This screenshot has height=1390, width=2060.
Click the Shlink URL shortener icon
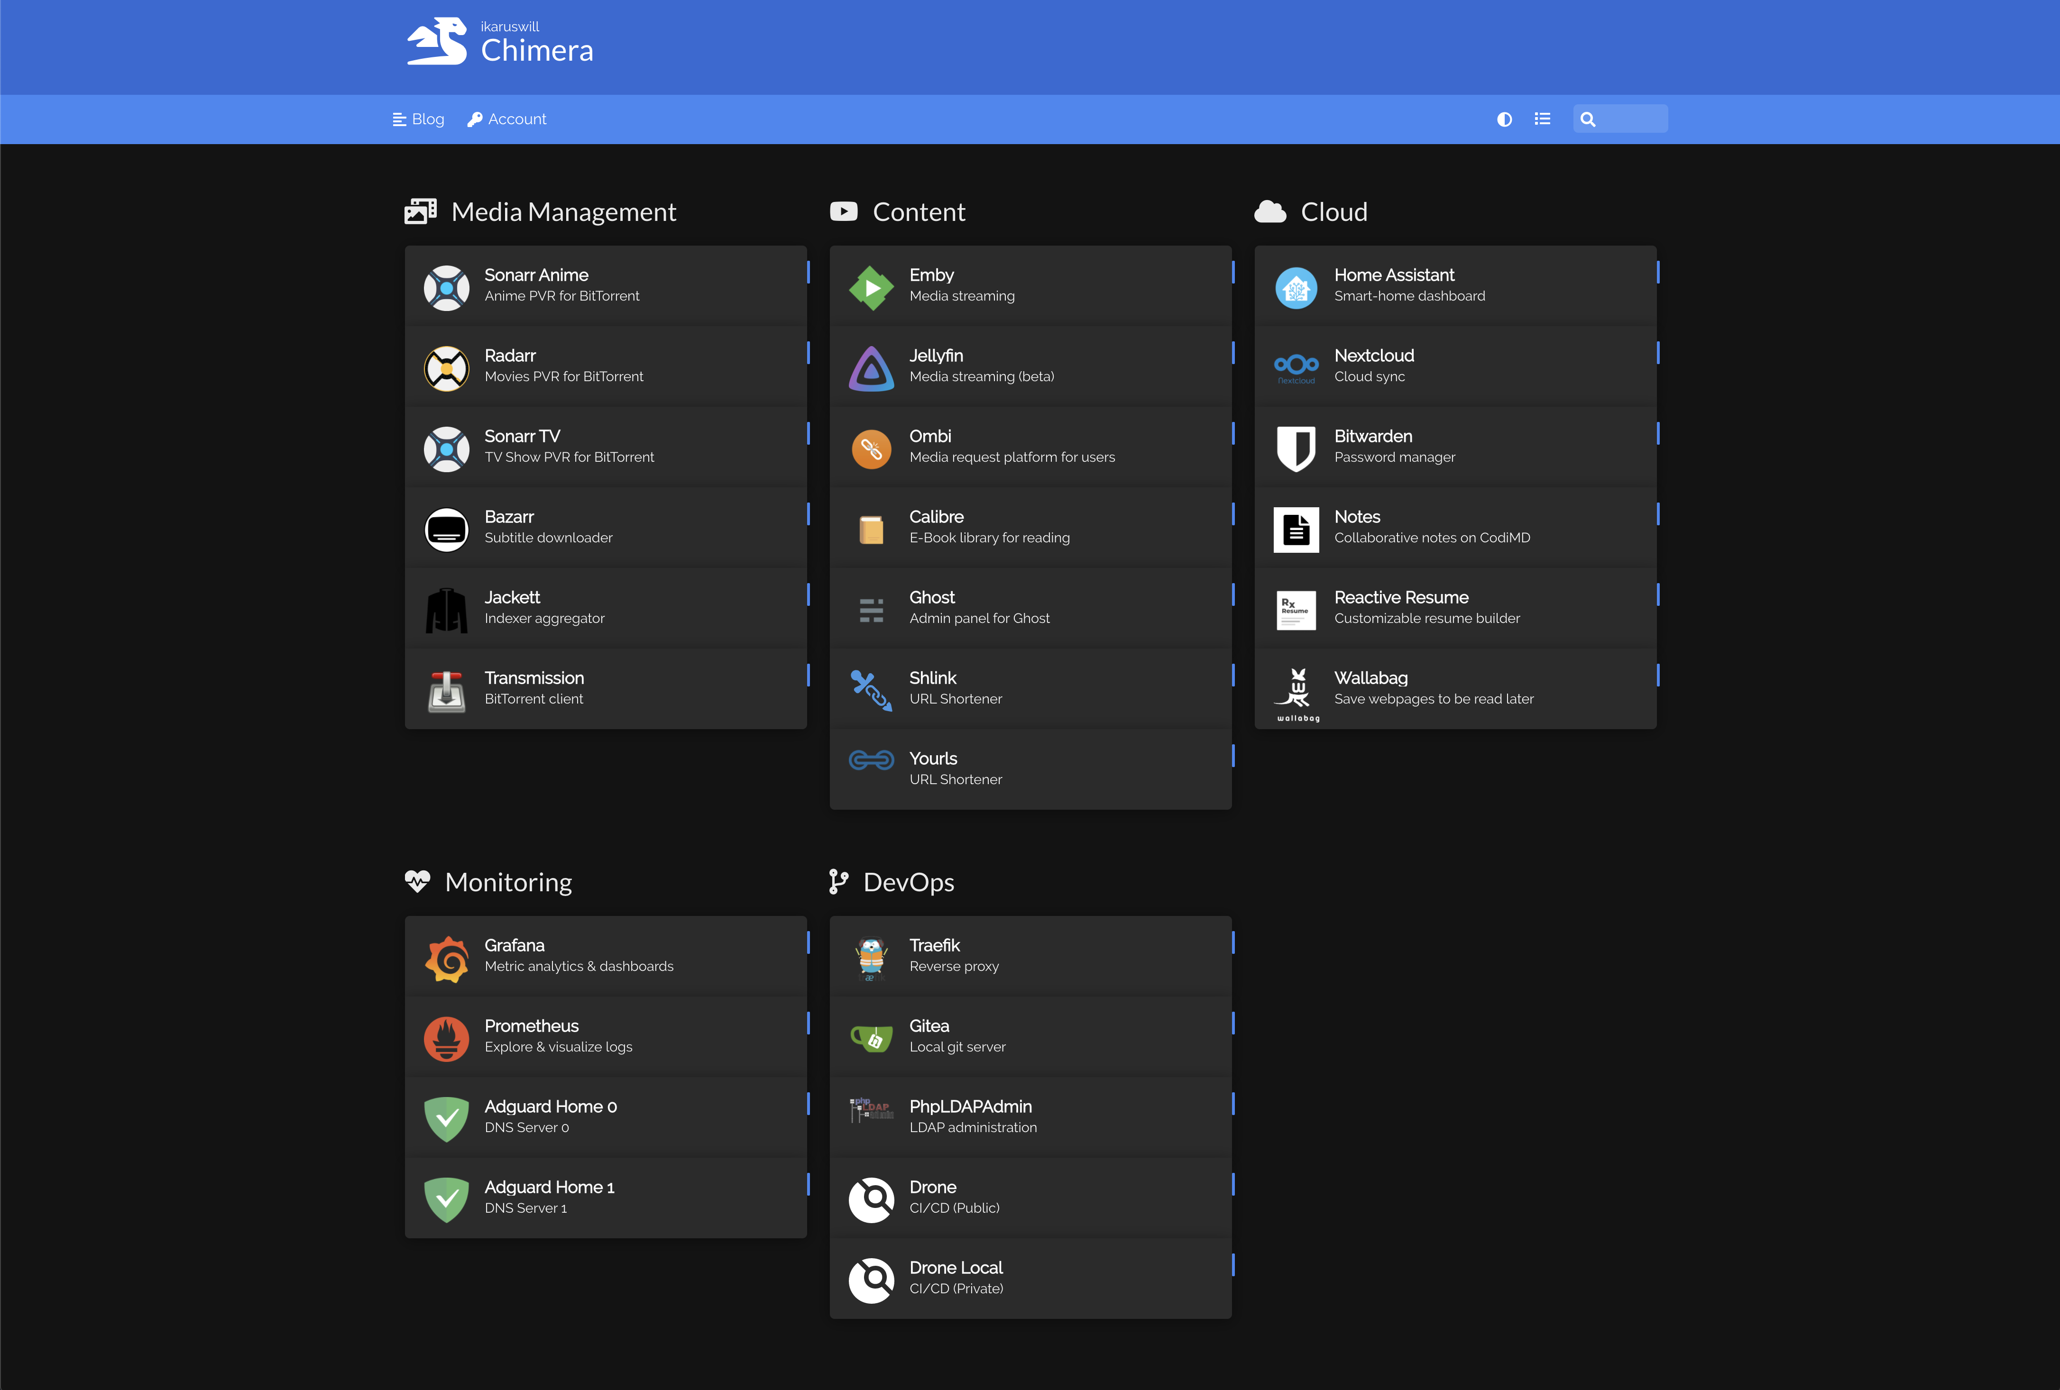tap(871, 690)
